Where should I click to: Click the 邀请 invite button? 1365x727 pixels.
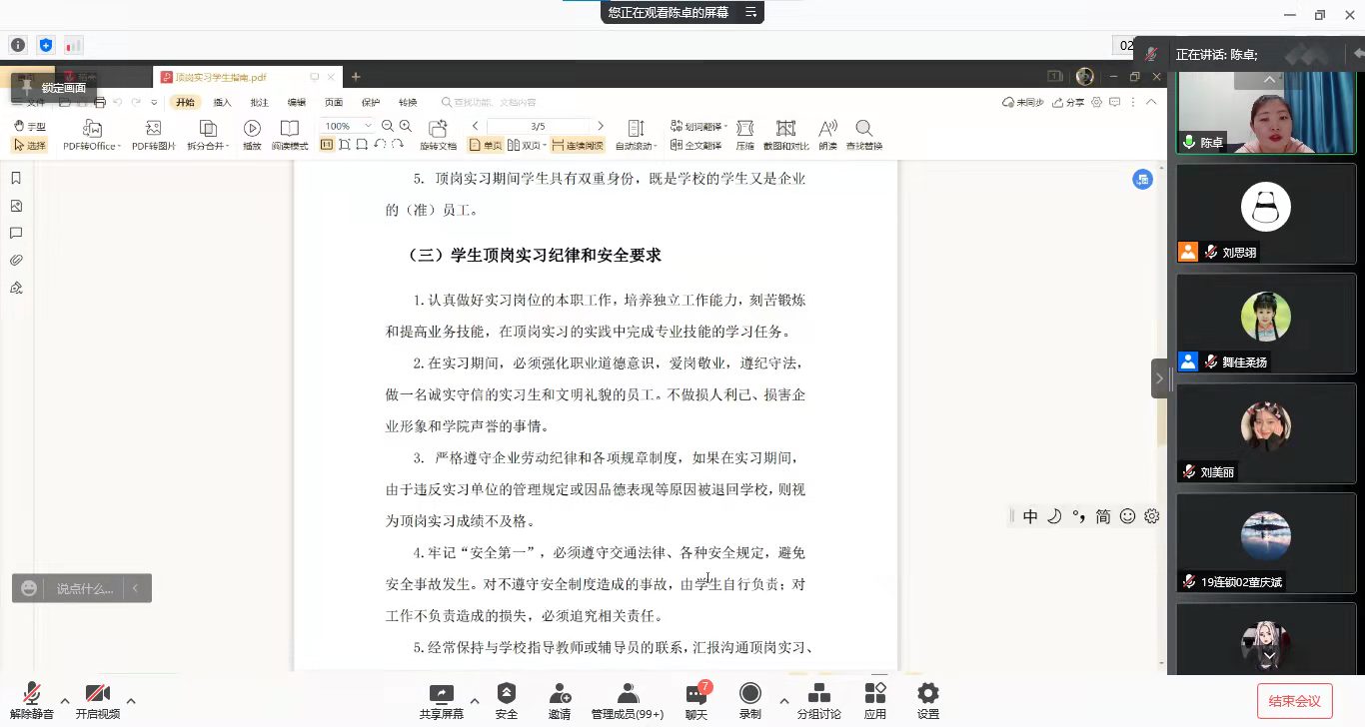[560, 700]
